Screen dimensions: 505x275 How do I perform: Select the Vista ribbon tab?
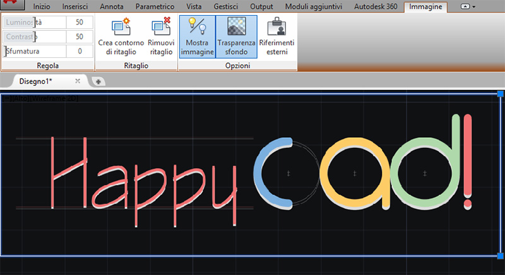pos(194,6)
